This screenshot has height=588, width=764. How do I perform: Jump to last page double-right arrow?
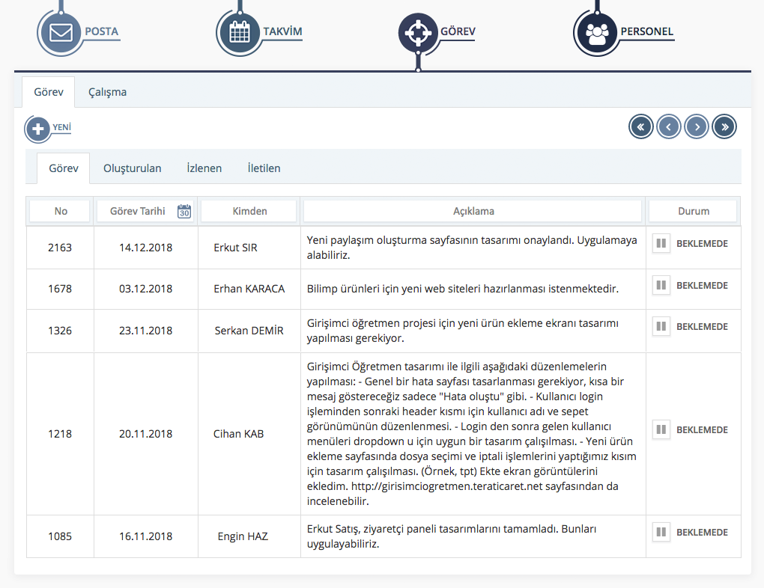[724, 127]
